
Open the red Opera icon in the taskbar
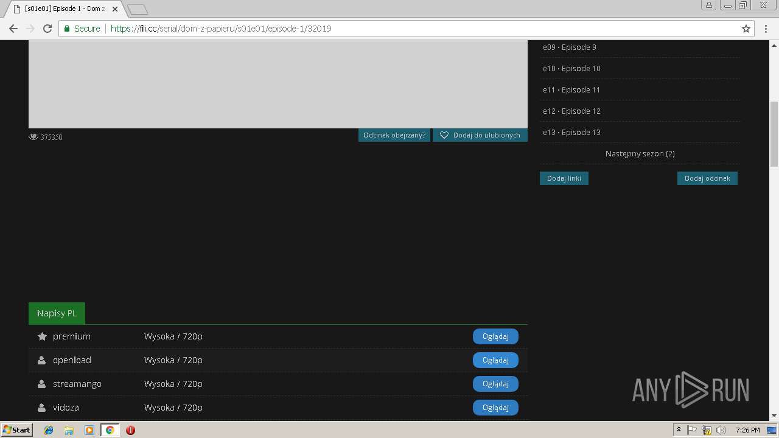(x=130, y=430)
